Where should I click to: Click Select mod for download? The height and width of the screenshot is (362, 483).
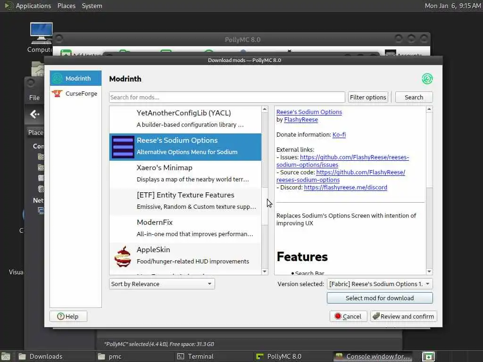point(380,298)
